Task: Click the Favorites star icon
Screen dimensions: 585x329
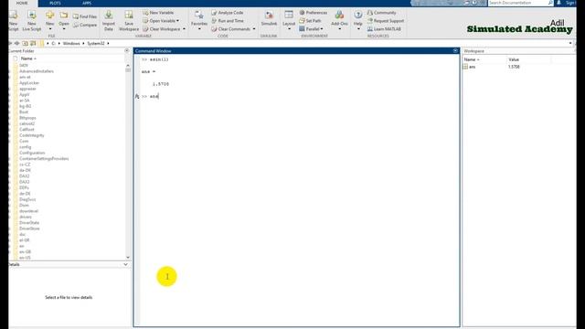Action: [x=199, y=16]
